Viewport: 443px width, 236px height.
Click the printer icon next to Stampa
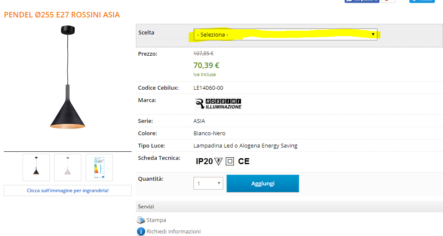tap(141, 220)
